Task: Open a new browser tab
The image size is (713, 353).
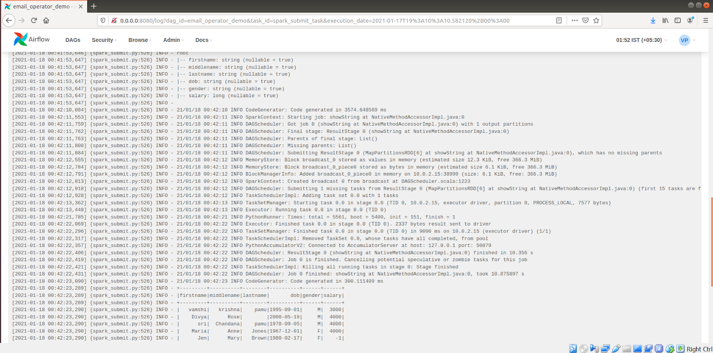Action: [x=94, y=6]
